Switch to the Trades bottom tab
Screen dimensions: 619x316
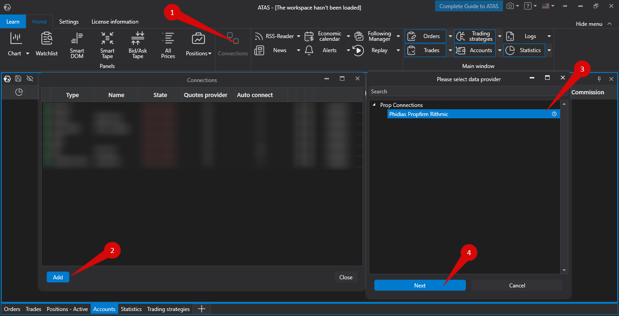click(x=34, y=309)
